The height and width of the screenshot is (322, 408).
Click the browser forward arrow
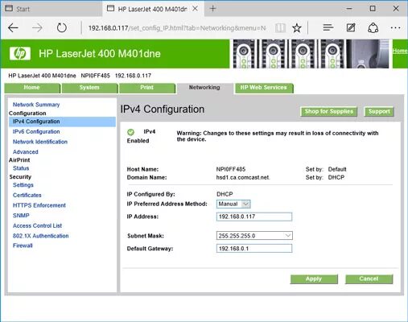click(x=37, y=27)
